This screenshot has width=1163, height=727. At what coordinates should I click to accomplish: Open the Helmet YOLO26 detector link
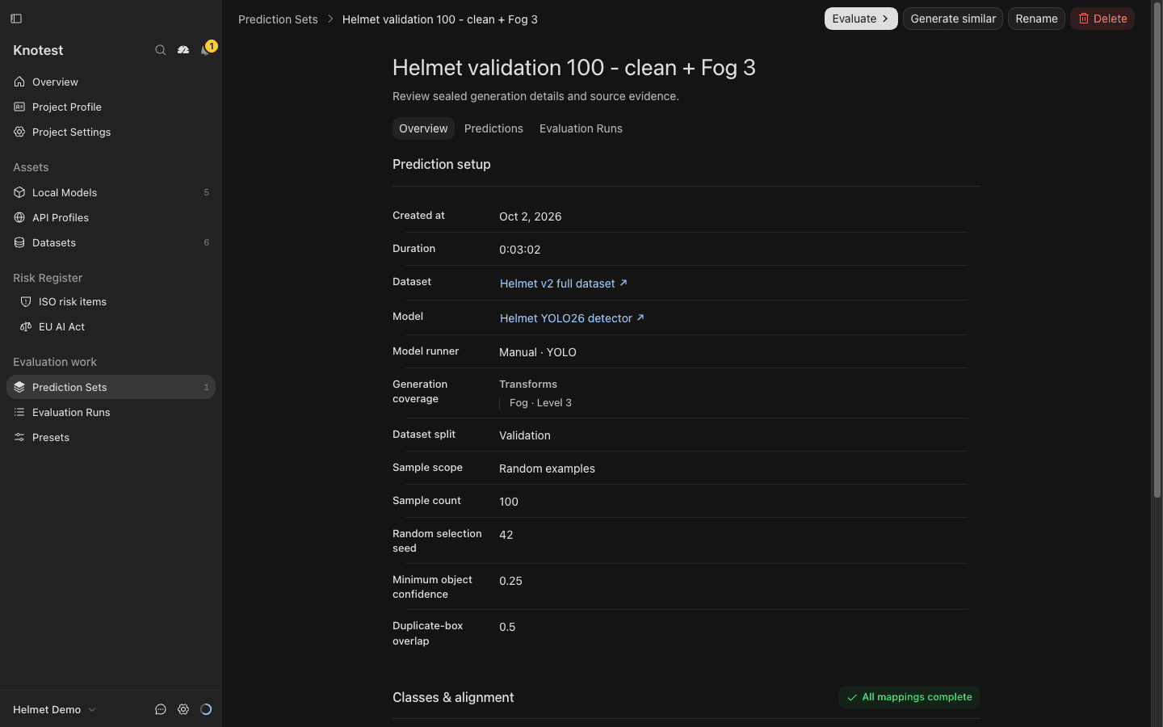[572, 318]
